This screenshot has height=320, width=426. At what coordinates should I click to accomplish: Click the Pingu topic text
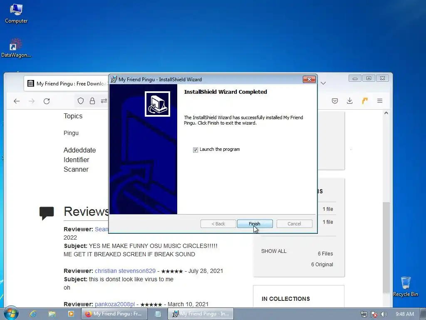point(71,133)
